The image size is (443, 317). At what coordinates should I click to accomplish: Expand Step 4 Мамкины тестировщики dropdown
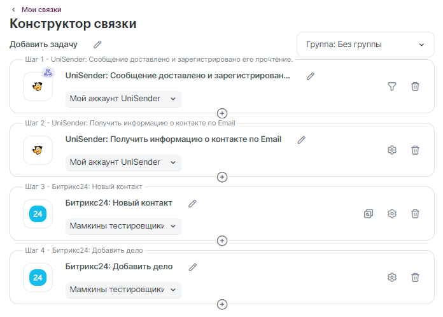tap(123, 290)
